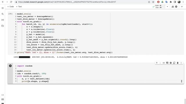This screenshot has width=186, height=104.
Task: Add a new Text cell
Action: tap(19, 7)
